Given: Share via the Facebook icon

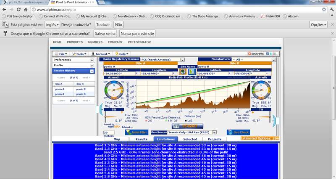Looking at the screenshot, I should coord(268,54).
